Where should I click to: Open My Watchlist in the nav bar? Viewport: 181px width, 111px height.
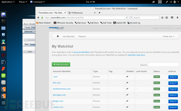(x=69, y=36)
